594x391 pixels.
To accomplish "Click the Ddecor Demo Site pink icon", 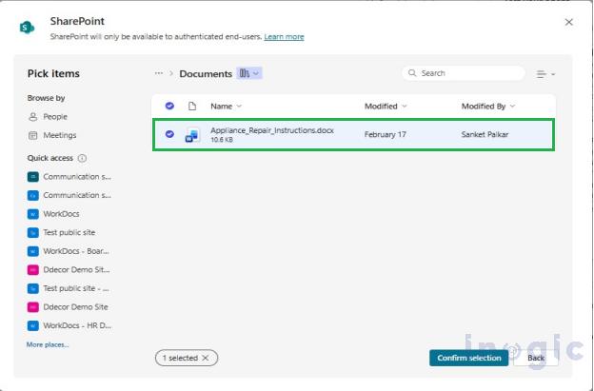I will [33, 306].
